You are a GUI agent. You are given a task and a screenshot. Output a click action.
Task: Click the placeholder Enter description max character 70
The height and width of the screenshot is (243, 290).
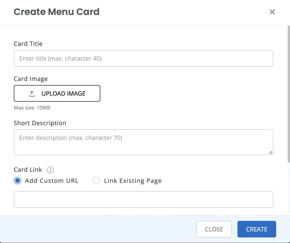(x=71, y=138)
